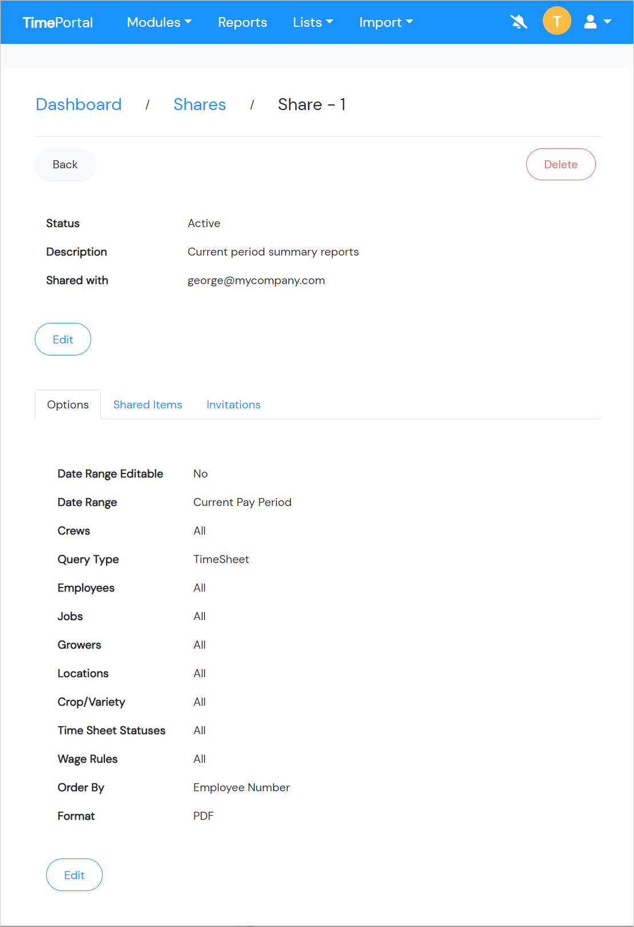The image size is (634, 927).
Task: Edit the share status and description
Action: coord(63,339)
